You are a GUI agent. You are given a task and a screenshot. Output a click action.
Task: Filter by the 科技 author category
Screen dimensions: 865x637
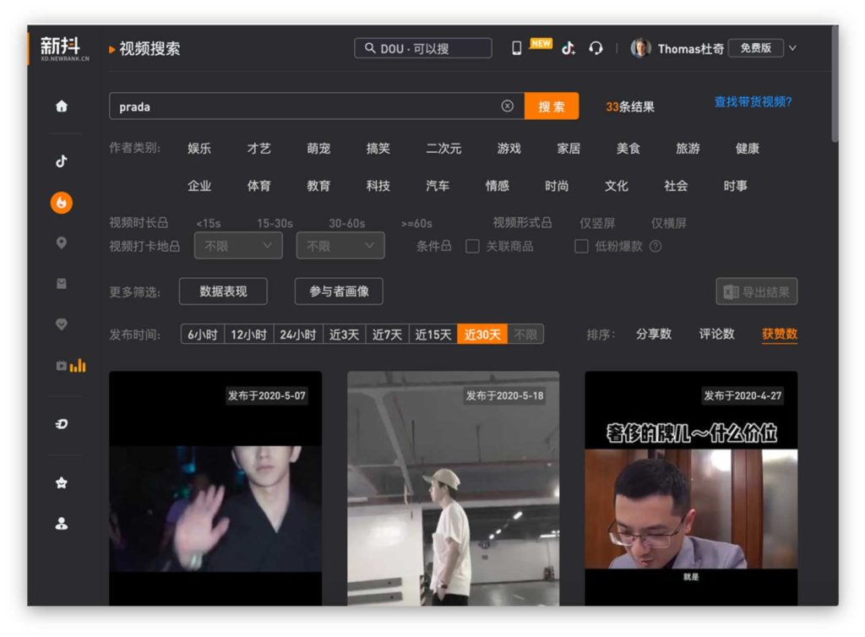(x=378, y=186)
